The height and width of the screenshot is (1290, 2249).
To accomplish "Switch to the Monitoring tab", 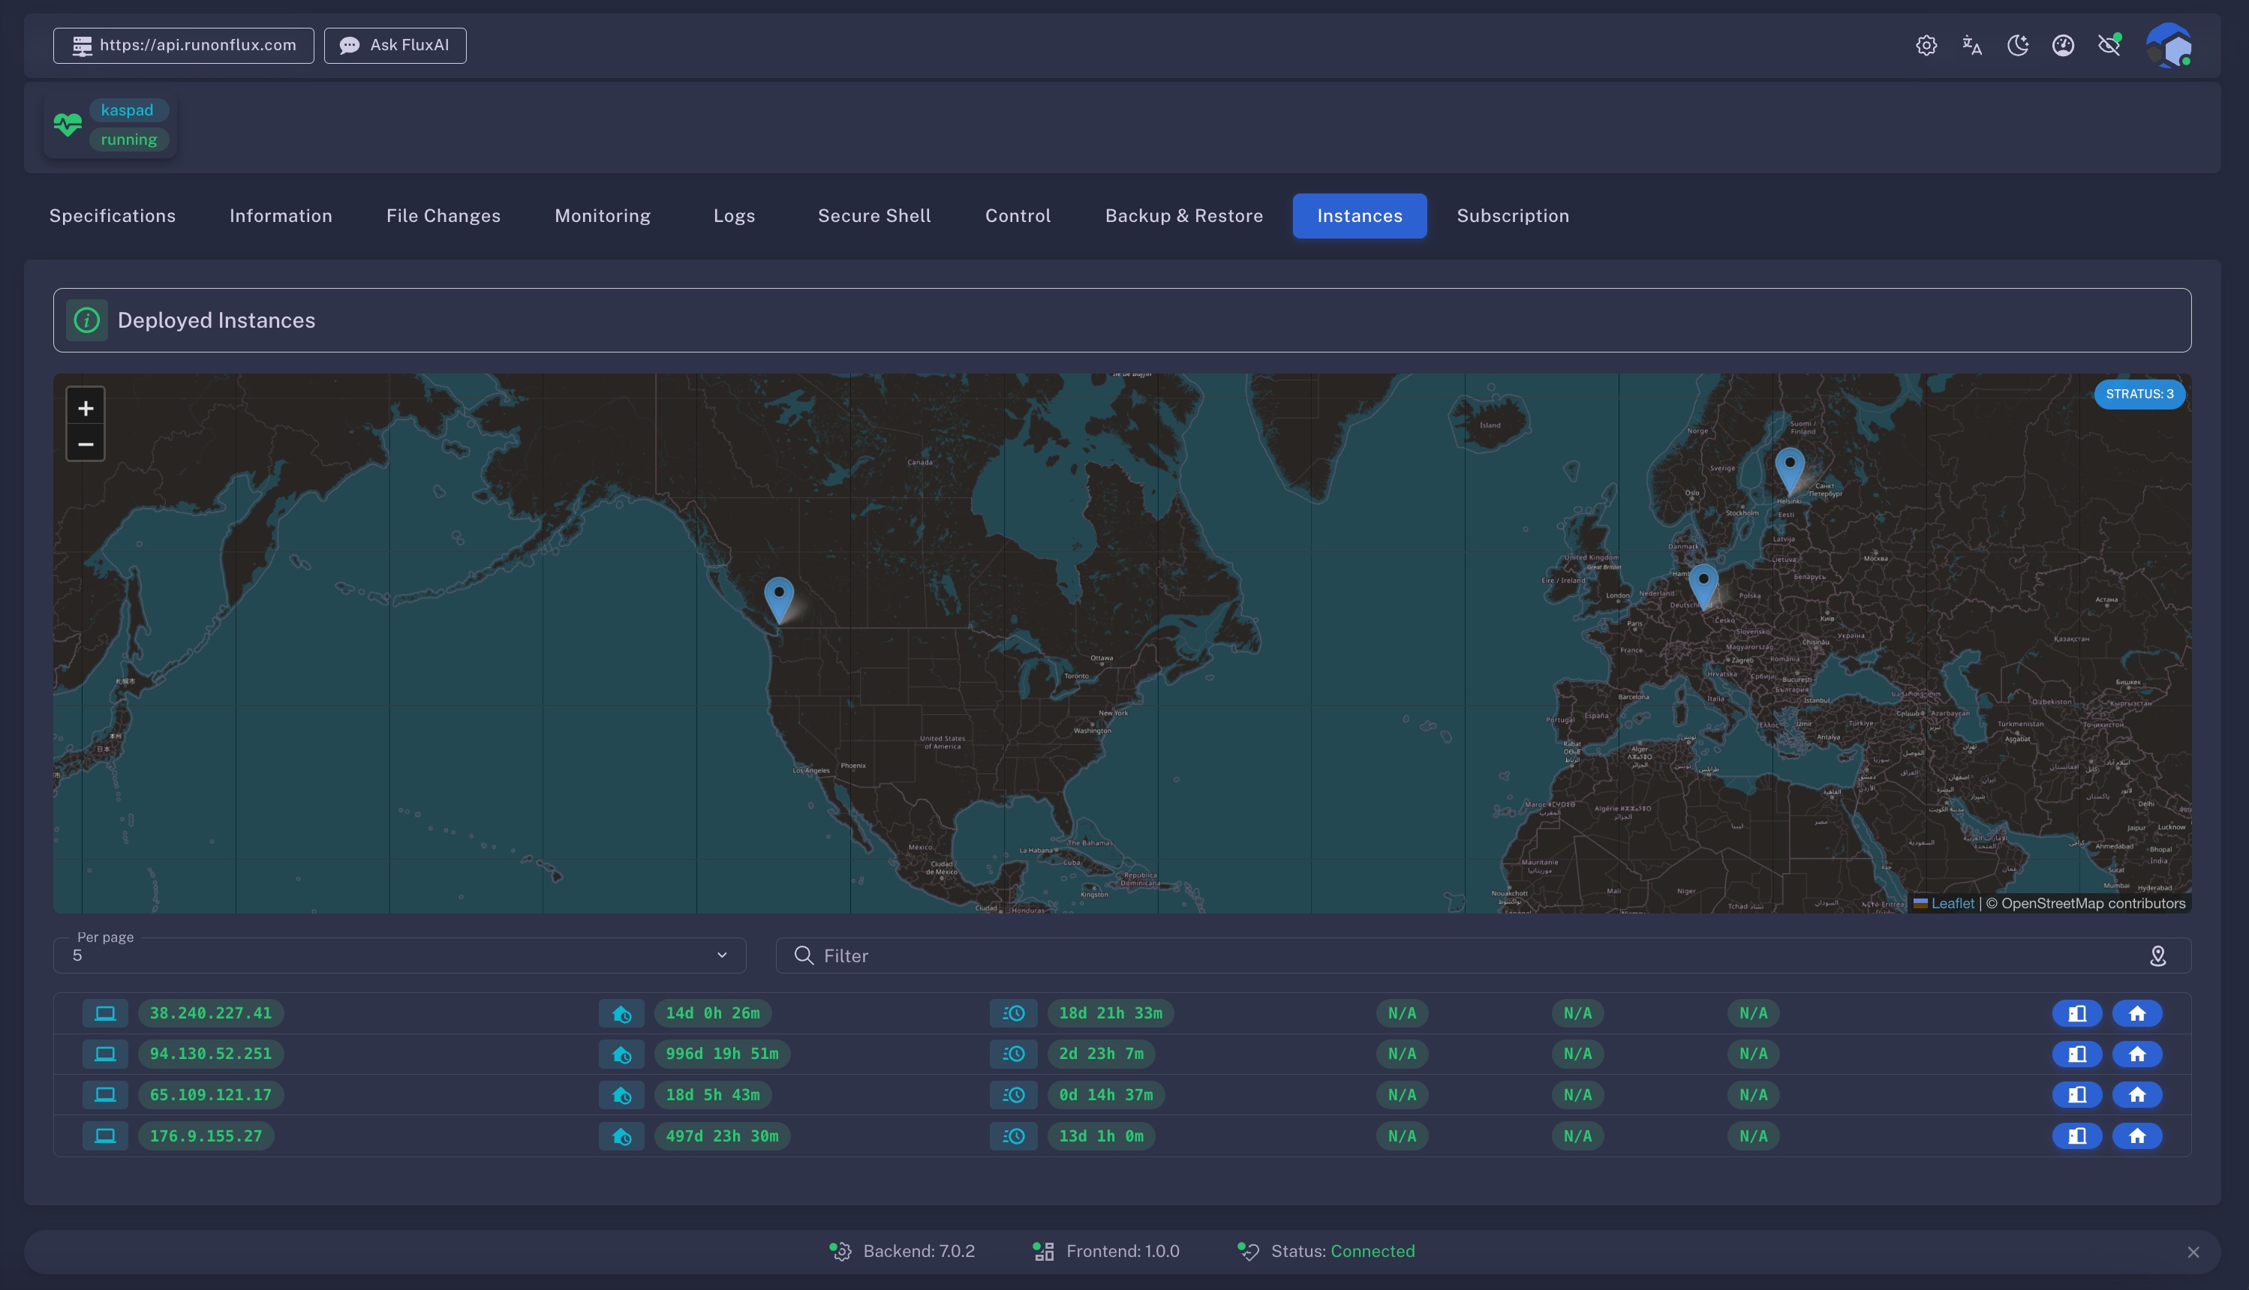I will click(602, 216).
